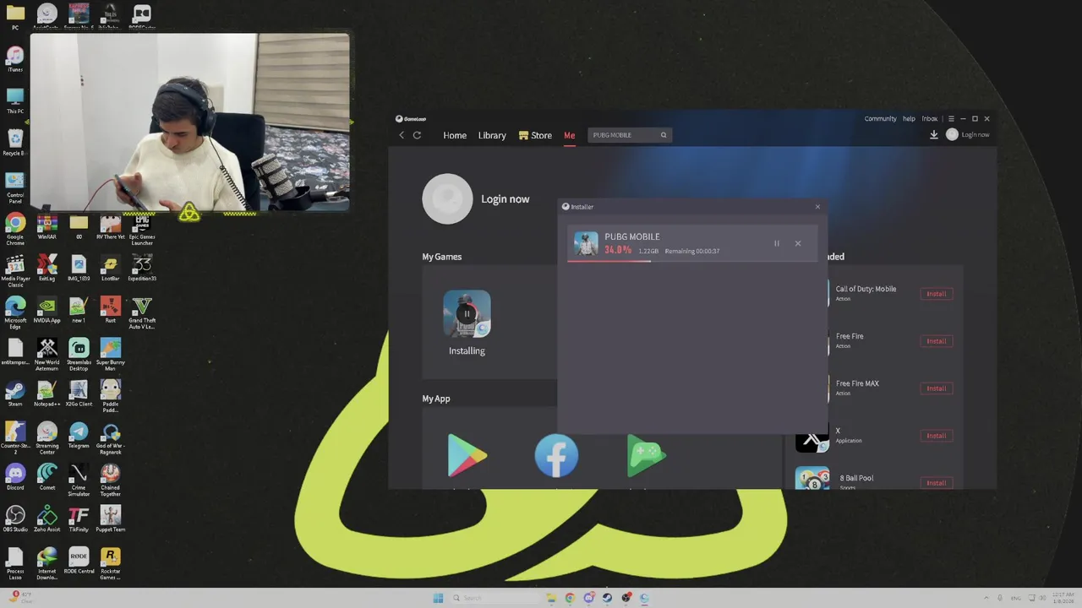This screenshot has width=1082, height=608.
Task: Pause the installing game in My Games
Action: point(467,313)
